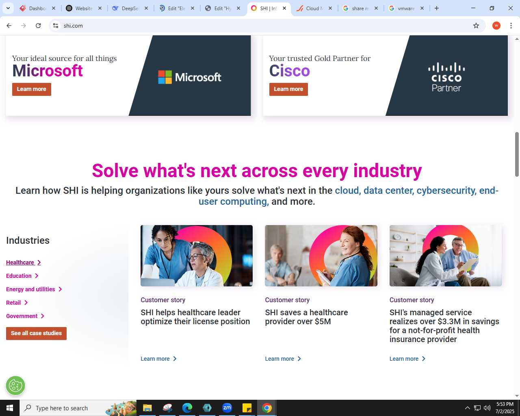Image resolution: width=520 pixels, height=416 pixels.
Task: Select Education industry link
Action: point(22,276)
